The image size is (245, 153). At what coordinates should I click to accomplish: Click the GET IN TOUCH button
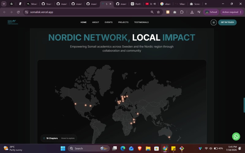(x=227, y=22)
